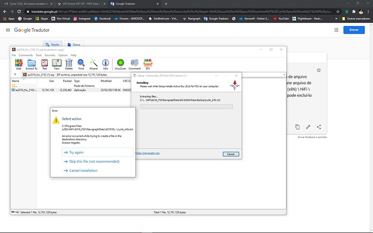Viewport: 373px width, 233px height.
Task: Open the Favorites menu in WinRAR
Action: pos(50,55)
